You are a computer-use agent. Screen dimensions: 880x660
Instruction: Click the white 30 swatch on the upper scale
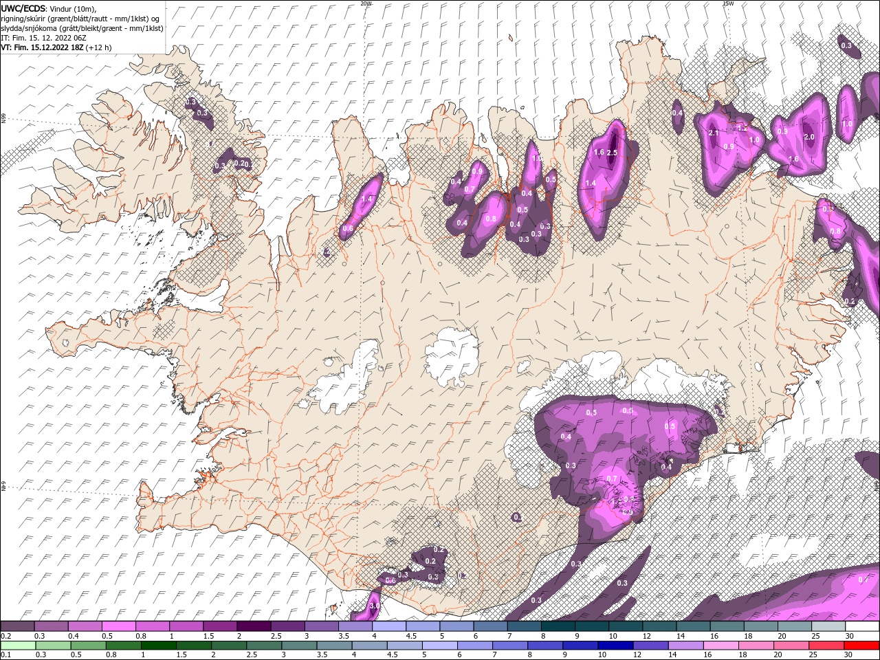point(862,626)
